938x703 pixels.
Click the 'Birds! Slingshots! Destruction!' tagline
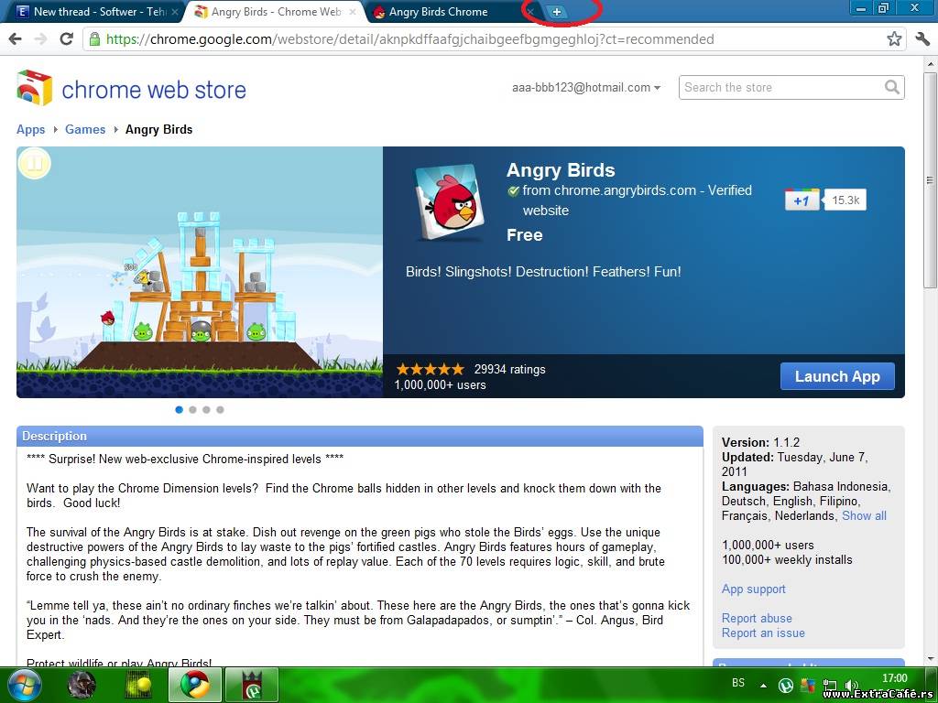(543, 272)
